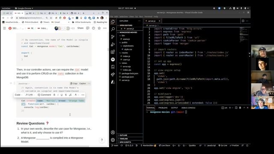Viewport: 274px width, 154px height.
Task: Collapse the views folder
Action: [x=124, y=63]
